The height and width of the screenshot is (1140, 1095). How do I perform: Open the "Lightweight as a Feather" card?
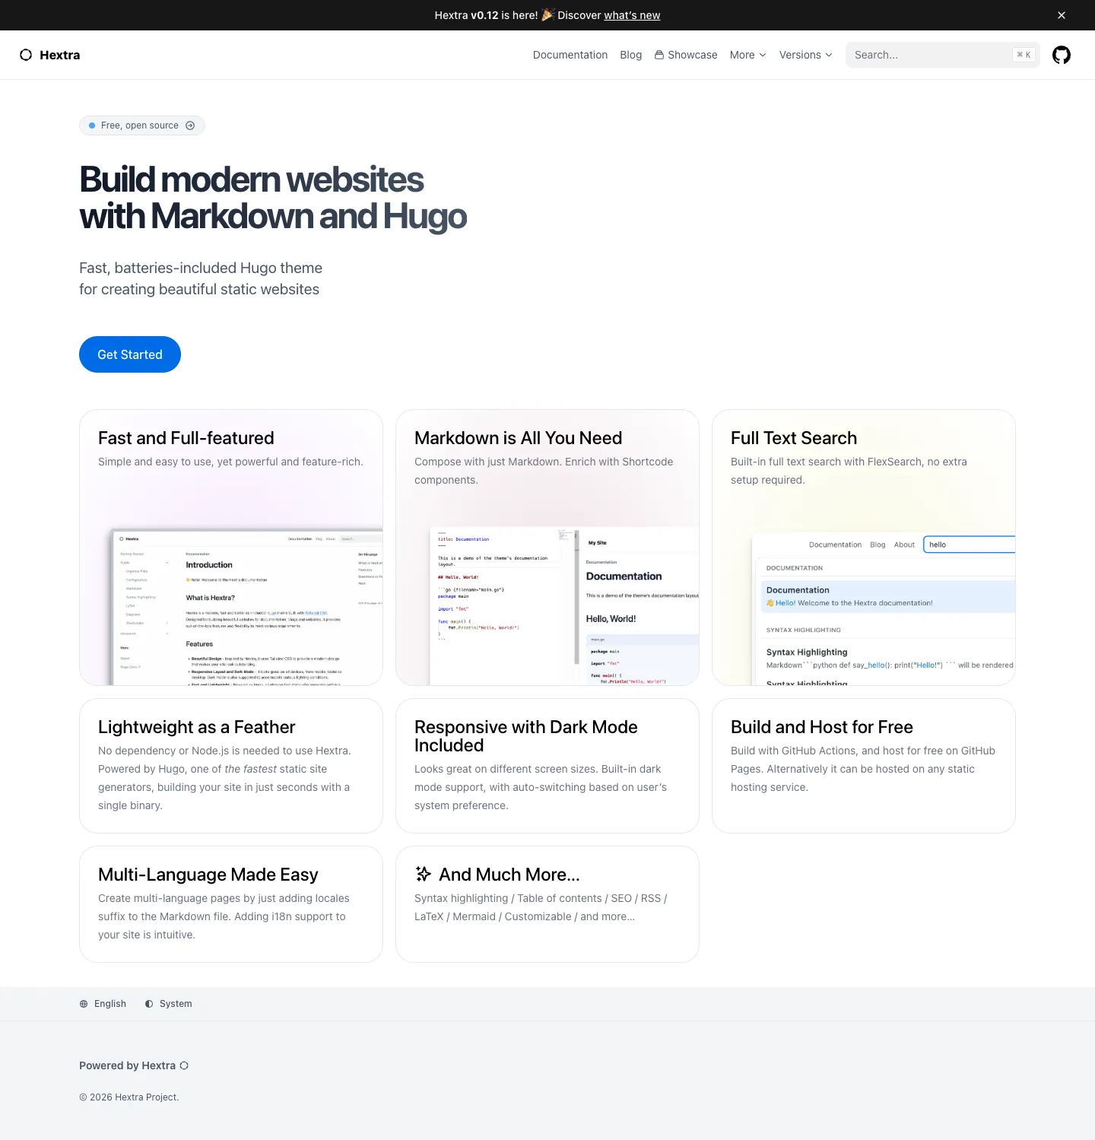(231, 766)
